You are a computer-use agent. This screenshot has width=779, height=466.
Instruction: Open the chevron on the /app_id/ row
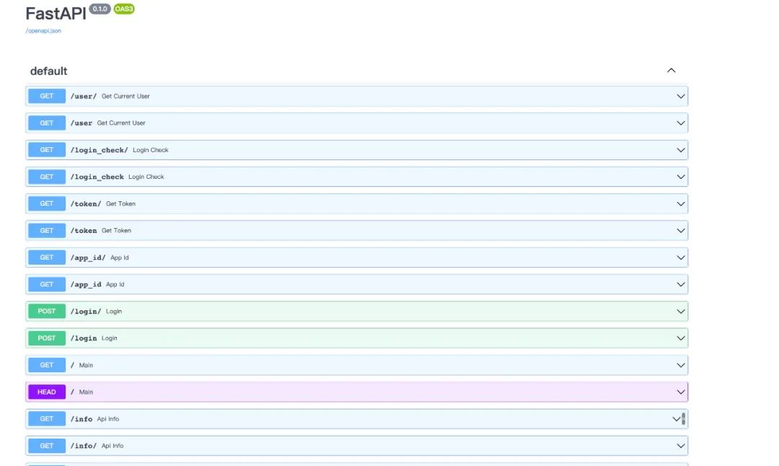tap(681, 258)
